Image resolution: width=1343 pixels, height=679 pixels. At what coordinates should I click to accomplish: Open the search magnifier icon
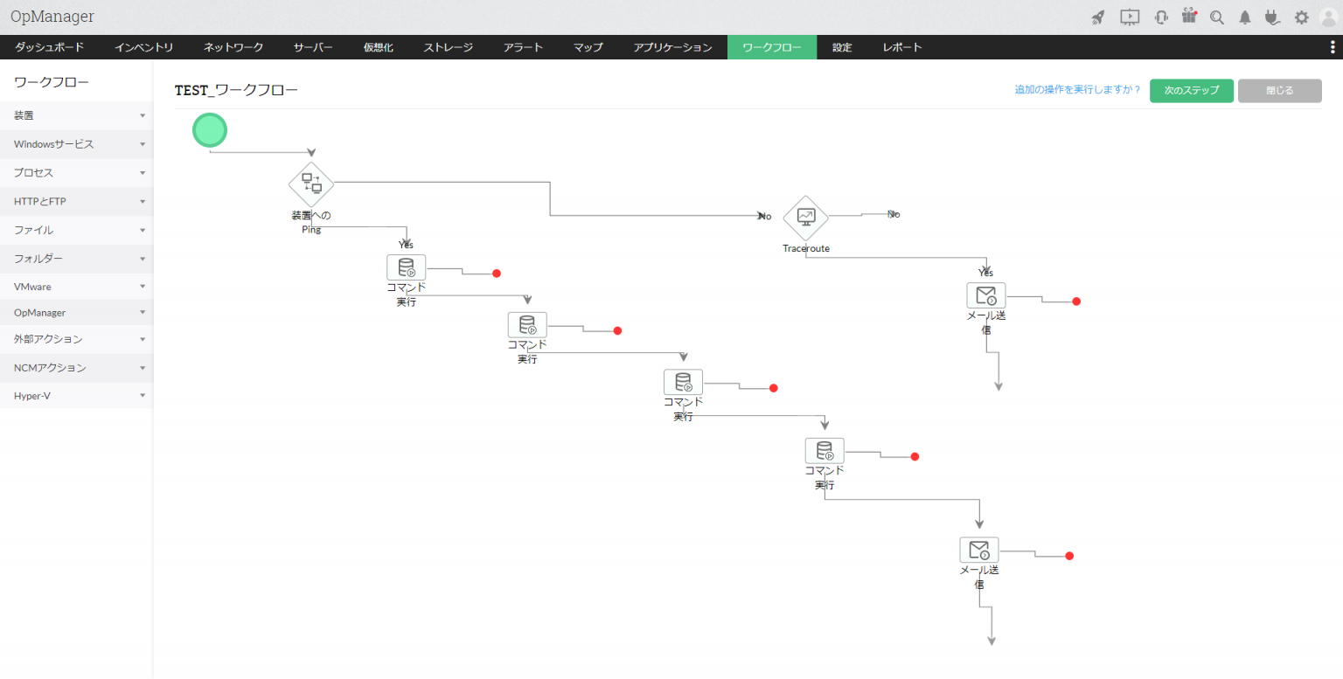tap(1216, 17)
